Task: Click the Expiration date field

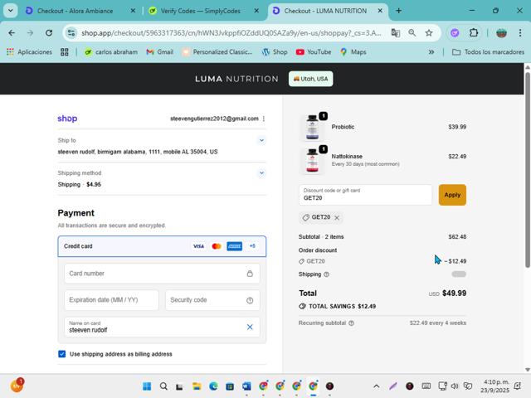Action: (111, 300)
